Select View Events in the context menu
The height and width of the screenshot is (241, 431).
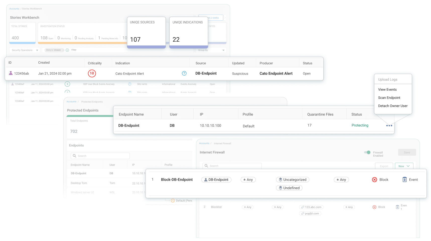tap(387, 89)
